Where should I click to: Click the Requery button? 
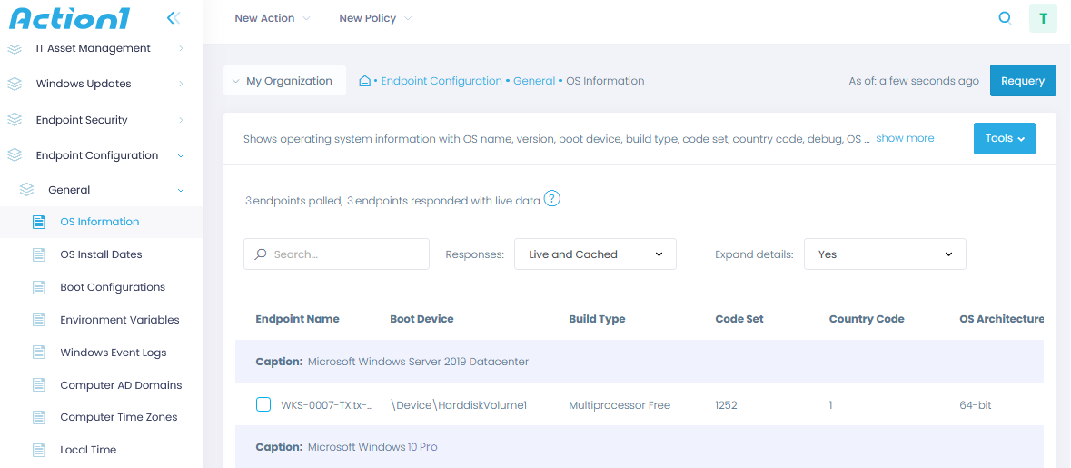1023,81
